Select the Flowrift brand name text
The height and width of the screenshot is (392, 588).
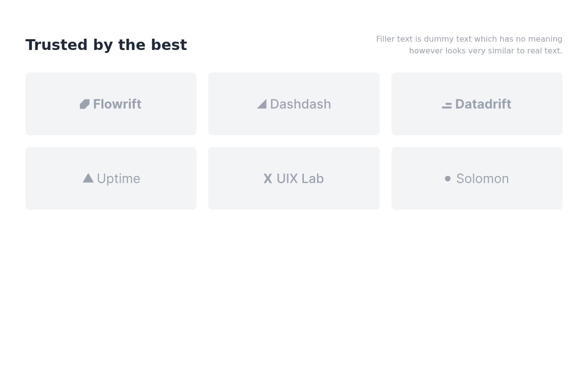pyautogui.click(x=117, y=104)
